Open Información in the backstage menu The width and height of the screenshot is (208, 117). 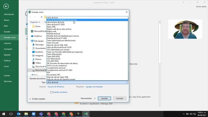pos(9,14)
